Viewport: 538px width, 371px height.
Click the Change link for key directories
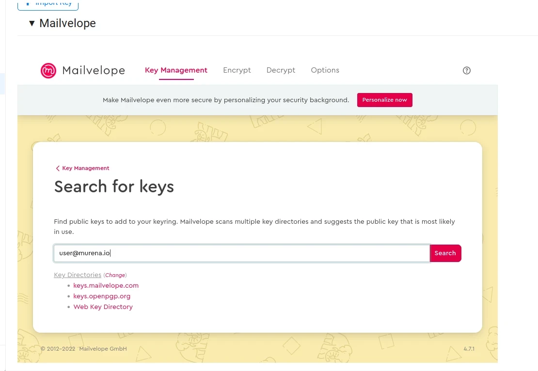click(x=115, y=275)
